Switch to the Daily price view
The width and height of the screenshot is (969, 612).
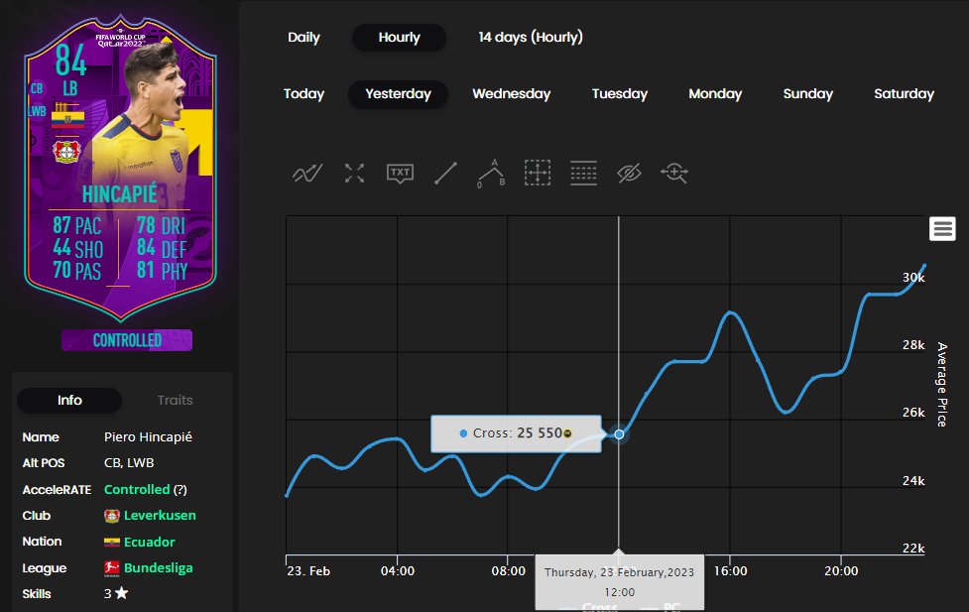coord(303,37)
